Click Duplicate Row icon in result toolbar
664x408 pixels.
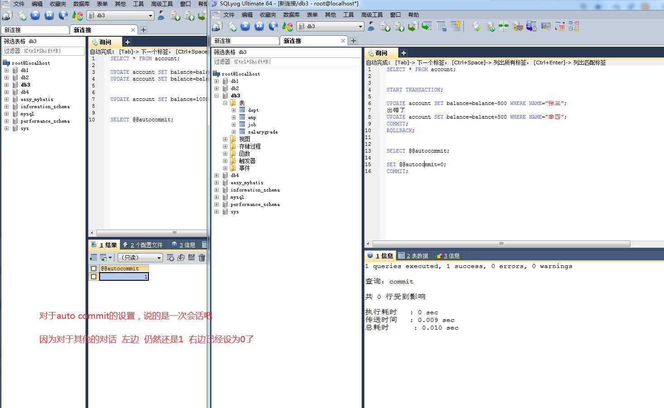[181, 258]
